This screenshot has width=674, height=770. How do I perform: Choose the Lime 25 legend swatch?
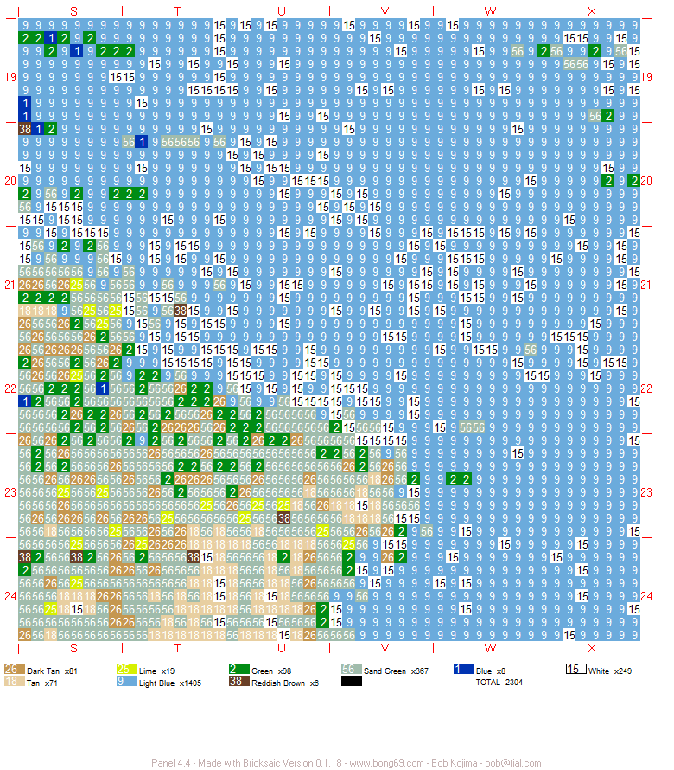point(126,669)
